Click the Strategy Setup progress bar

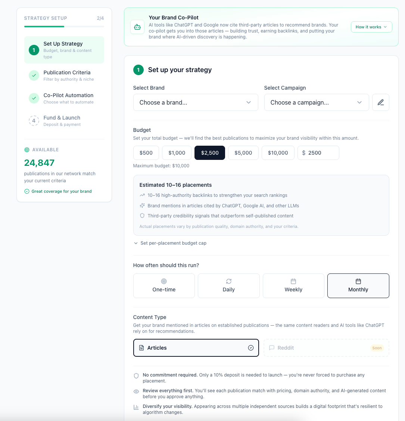(x=64, y=26)
